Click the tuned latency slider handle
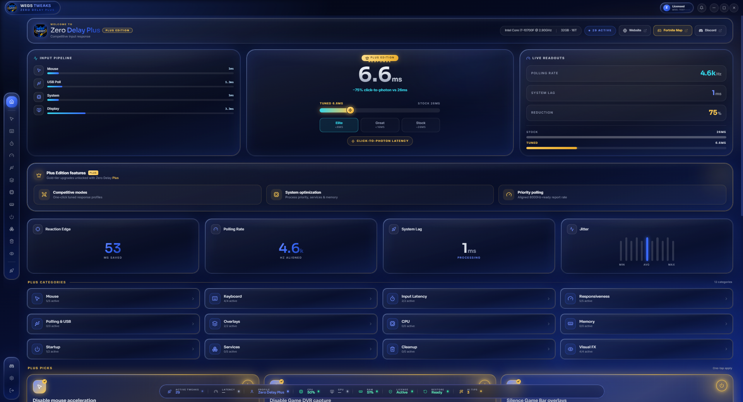Viewport: 743px width, 402px height. tap(350, 110)
